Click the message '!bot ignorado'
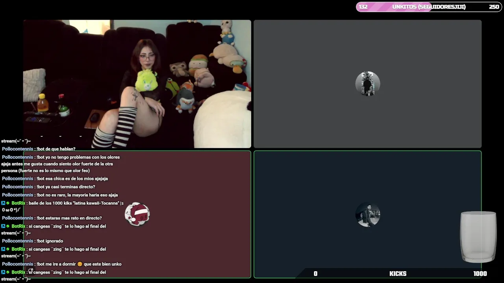This screenshot has width=504, height=283. tap(32, 241)
